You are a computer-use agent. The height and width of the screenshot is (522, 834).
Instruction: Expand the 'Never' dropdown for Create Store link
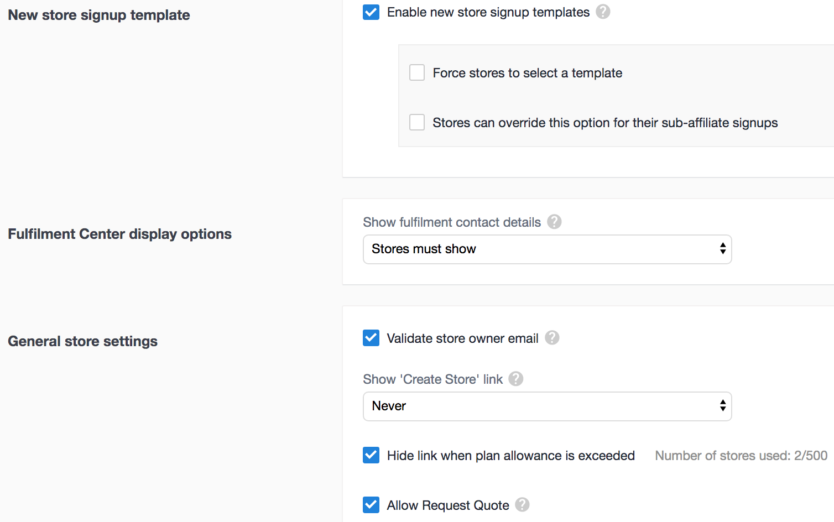(547, 406)
